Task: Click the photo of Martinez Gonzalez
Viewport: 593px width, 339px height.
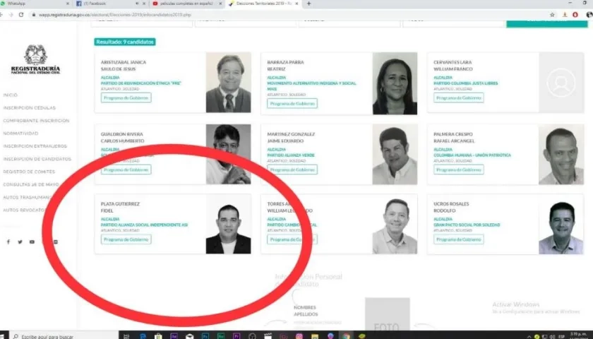Action: coord(395,155)
